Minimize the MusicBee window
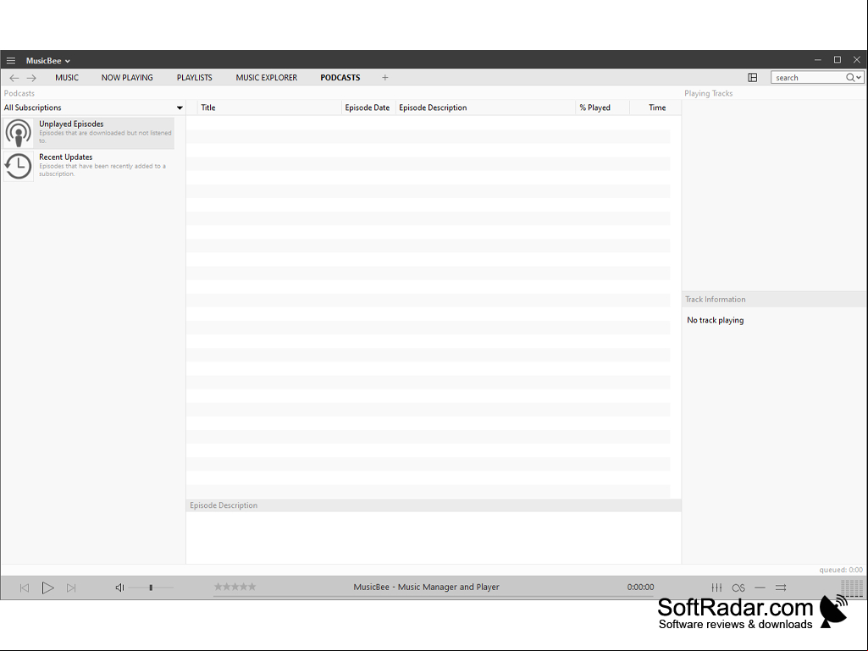 (x=818, y=60)
